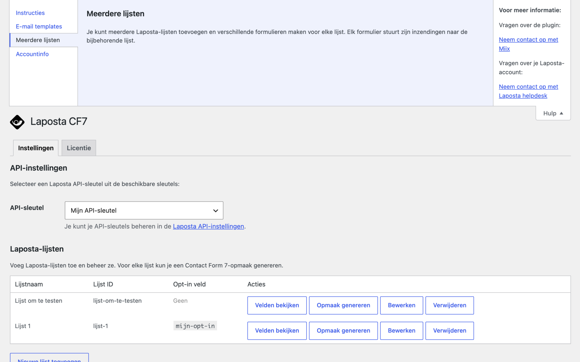580x362 pixels.
Task: Select the mijn-opt-in code value
Action: (x=195, y=326)
